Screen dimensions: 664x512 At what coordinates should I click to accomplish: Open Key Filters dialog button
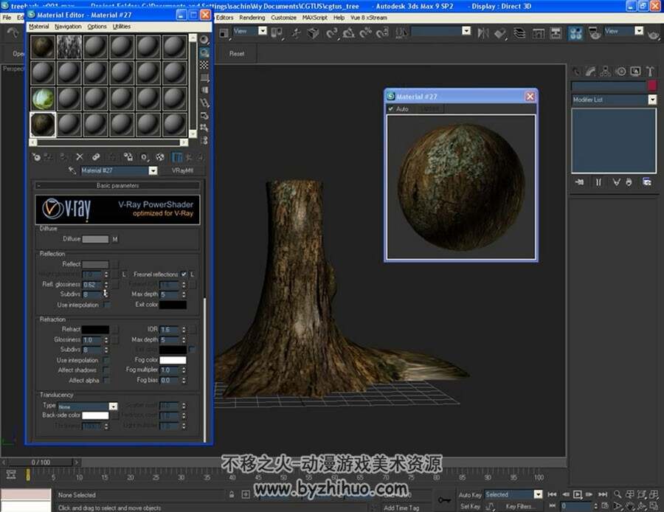pyautogui.click(x=520, y=506)
